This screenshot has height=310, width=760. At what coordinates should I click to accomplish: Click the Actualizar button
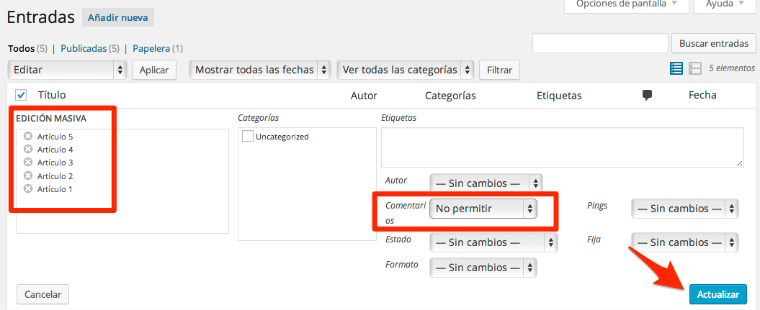717,294
